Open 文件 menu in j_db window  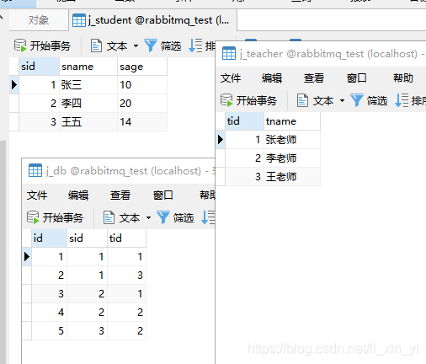(x=37, y=195)
